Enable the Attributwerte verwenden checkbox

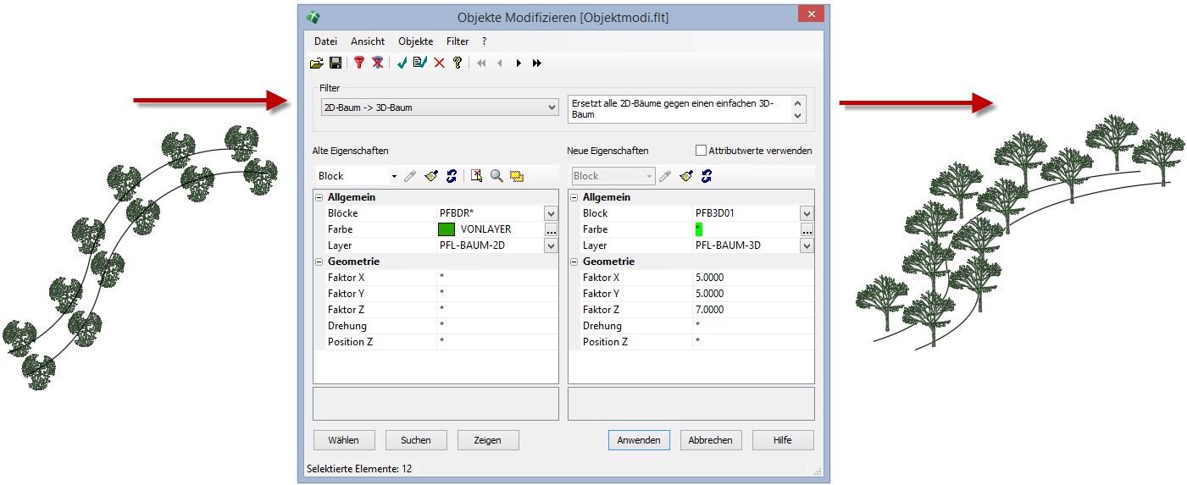click(701, 151)
